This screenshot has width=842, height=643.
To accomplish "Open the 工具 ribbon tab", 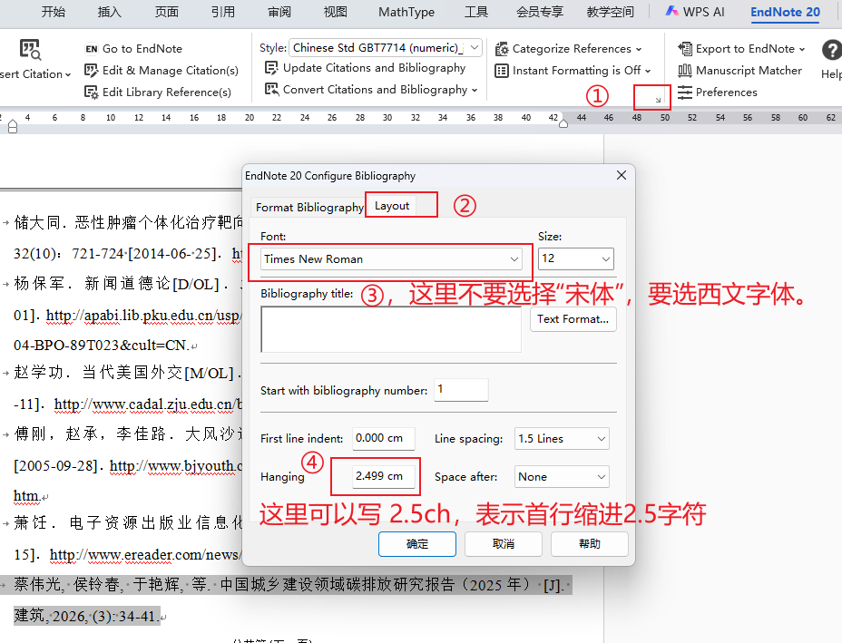I will click(x=476, y=12).
